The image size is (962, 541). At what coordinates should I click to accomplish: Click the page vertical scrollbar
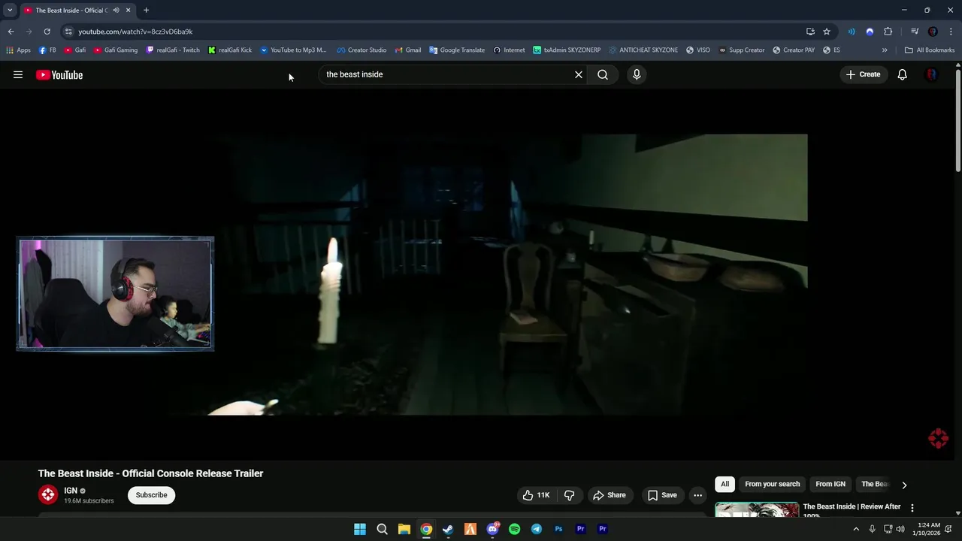click(x=958, y=120)
